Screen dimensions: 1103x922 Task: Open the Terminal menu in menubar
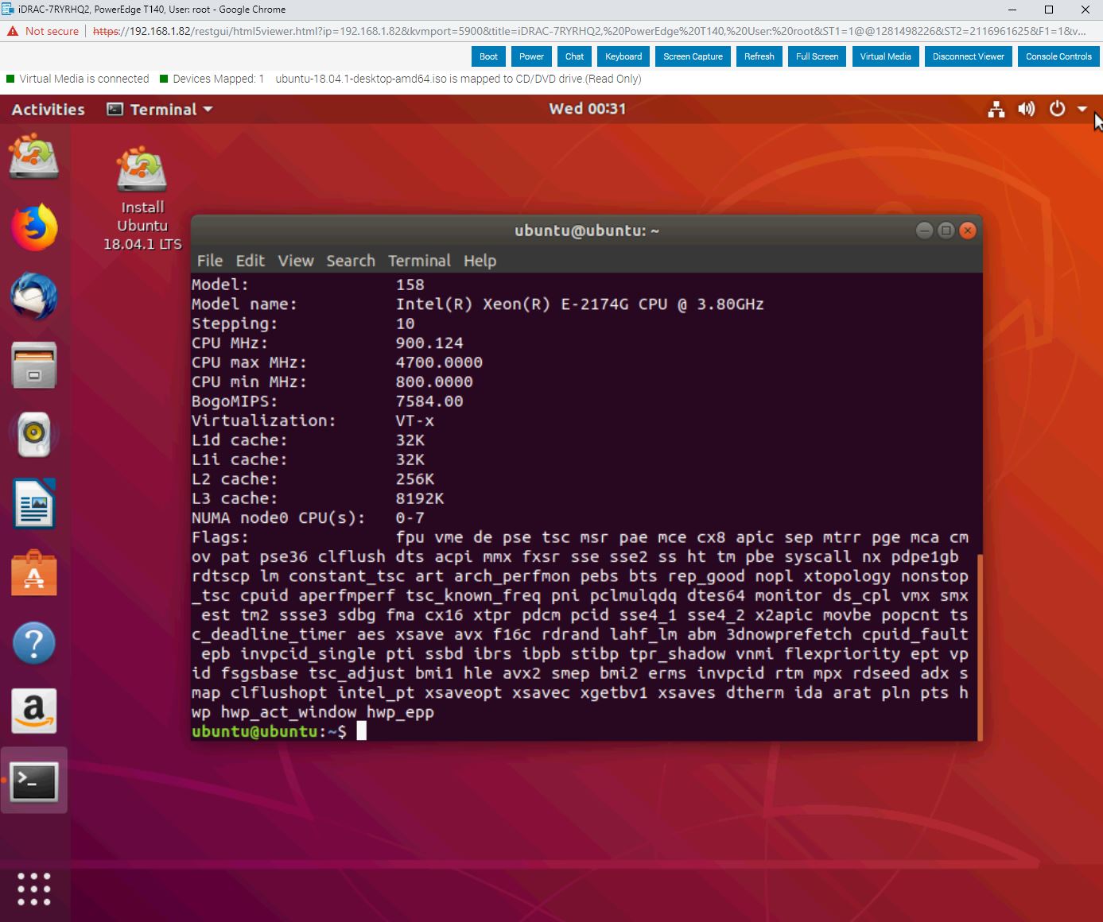click(419, 261)
